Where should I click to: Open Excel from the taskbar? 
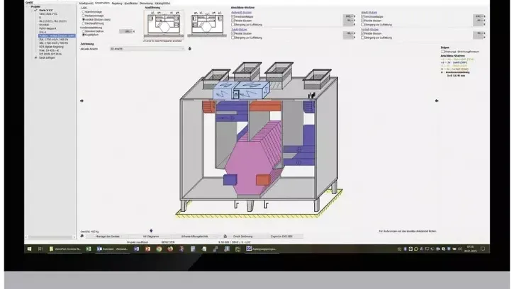[89, 249]
